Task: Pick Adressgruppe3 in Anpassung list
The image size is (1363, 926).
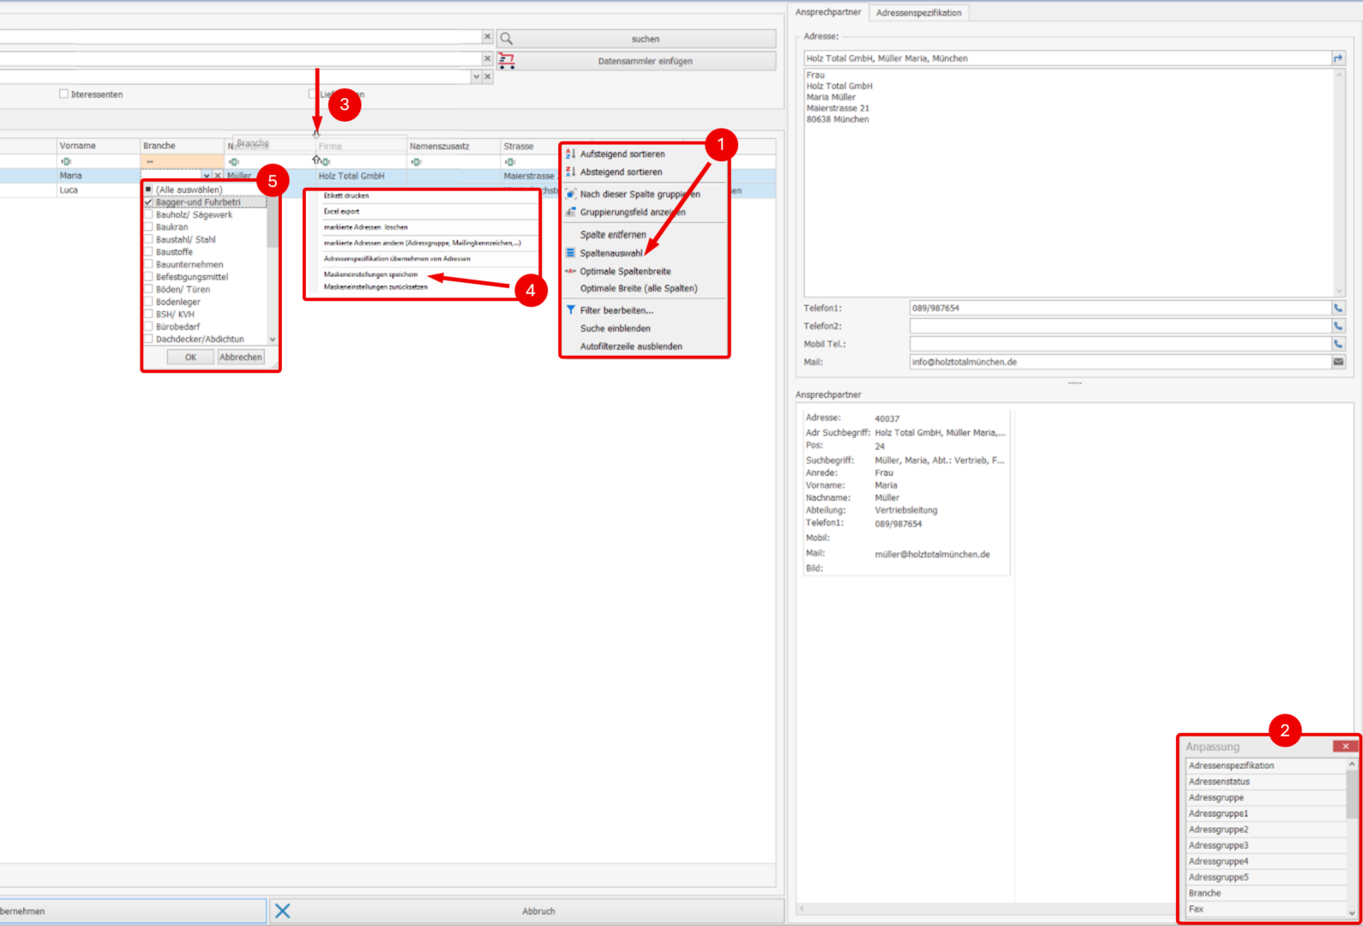Action: (x=1265, y=845)
